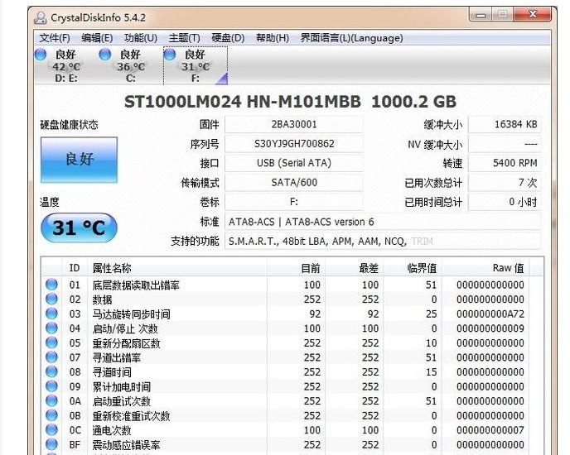Viewport: 570px width, 455px height.
Task: Click the firmware field 2BA30001
Action: pos(294,125)
